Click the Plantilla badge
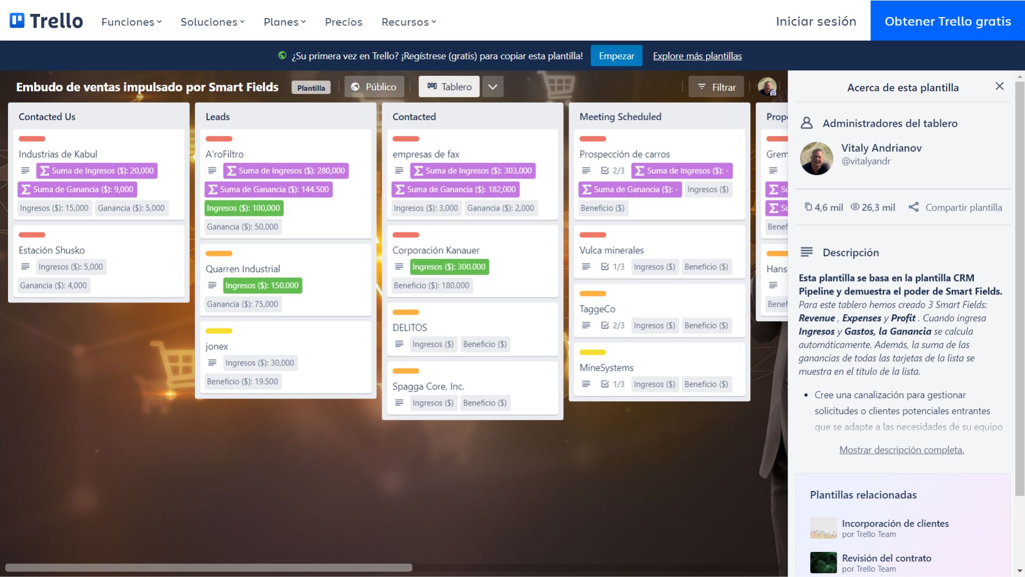This screenshot has height=577, width=1025. point(310,88)
